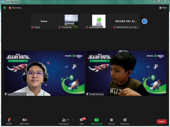
Task: Click the green encryption shield icon
Action: (5, 8)
